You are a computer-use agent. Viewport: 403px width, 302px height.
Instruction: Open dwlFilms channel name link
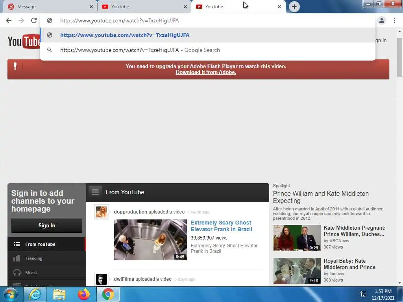(x=124, y=279)
